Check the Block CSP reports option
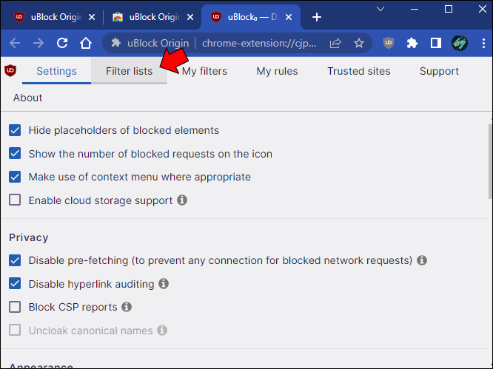The image size is (493, 369). [x=15, y=307]
